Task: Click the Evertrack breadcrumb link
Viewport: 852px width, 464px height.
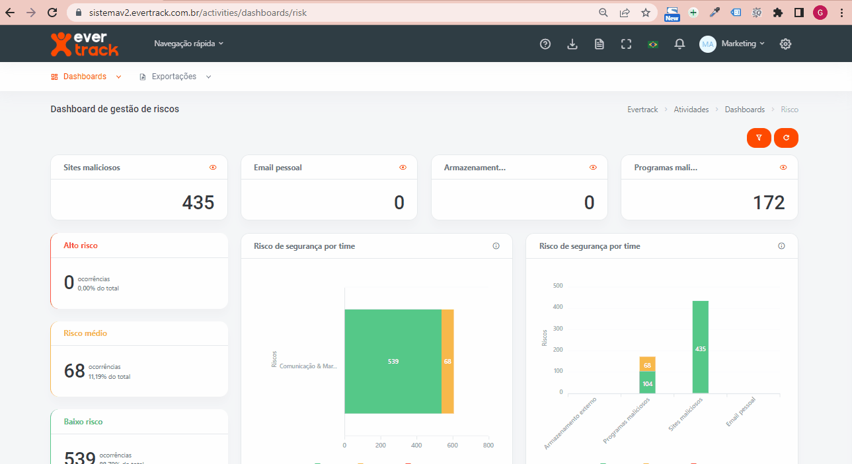Action: [642, 110]
